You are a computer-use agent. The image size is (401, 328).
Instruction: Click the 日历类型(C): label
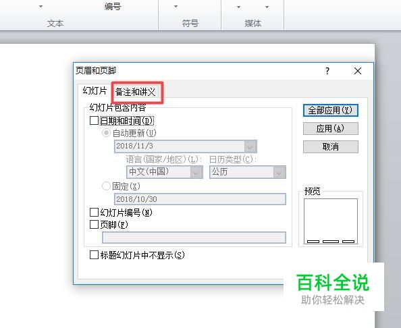pos(233,159)
